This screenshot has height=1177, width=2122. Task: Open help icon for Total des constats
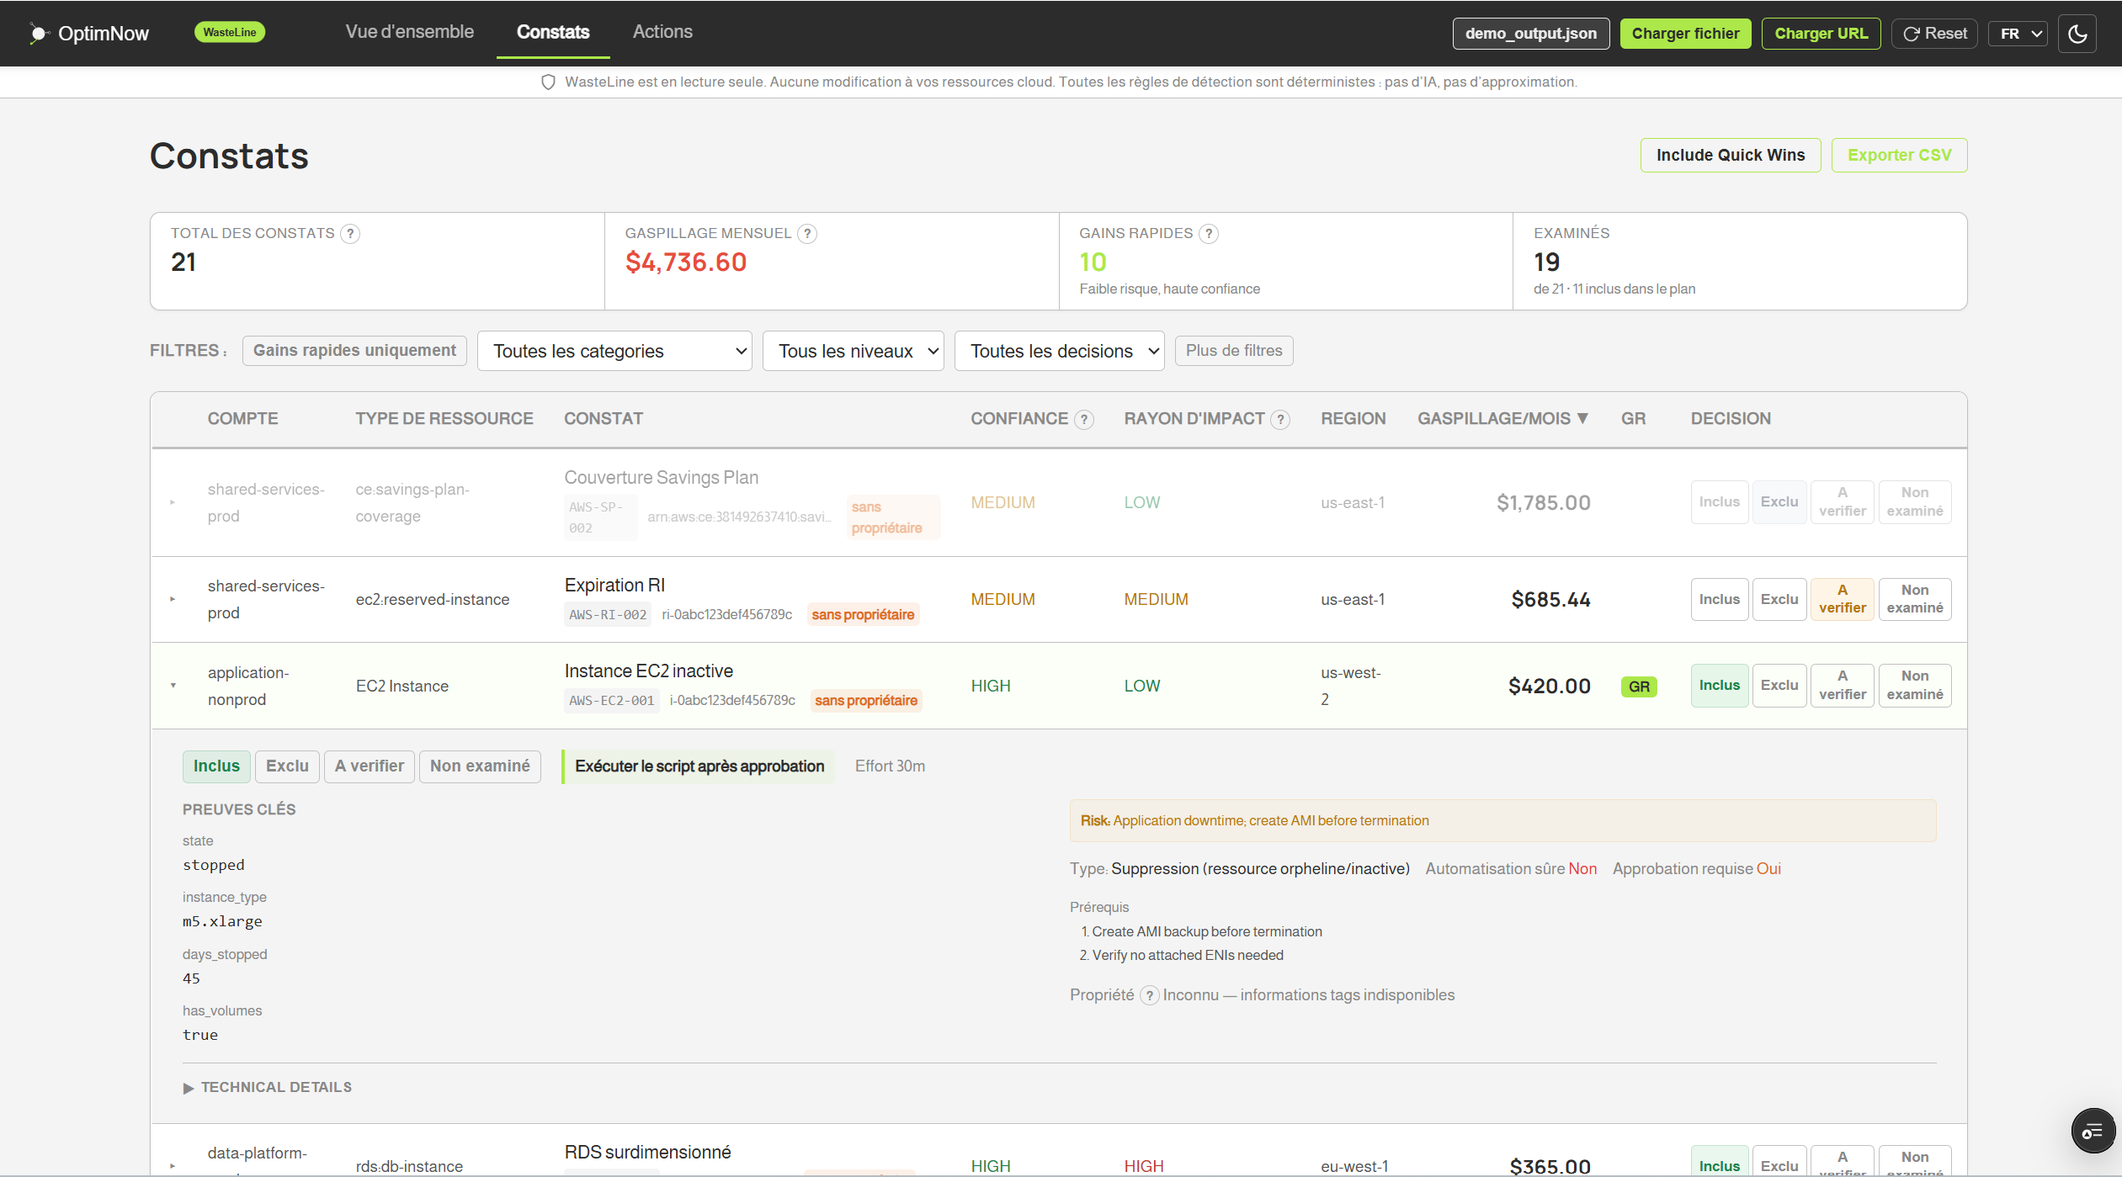[350, 234]
